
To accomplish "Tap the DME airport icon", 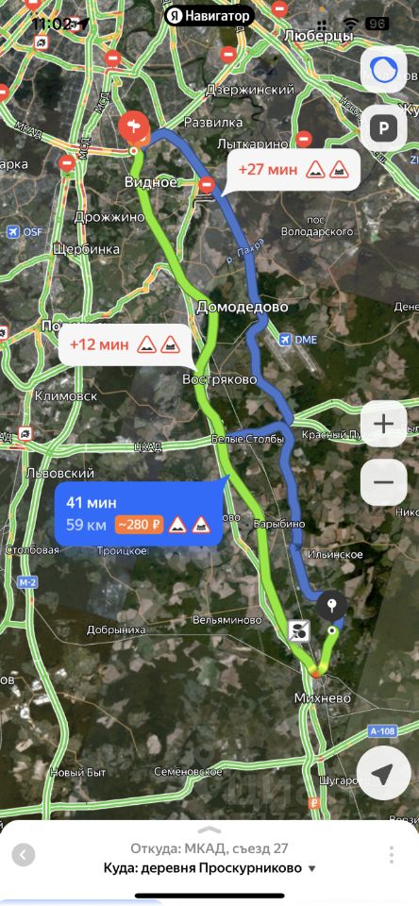I will coord(284,339).
